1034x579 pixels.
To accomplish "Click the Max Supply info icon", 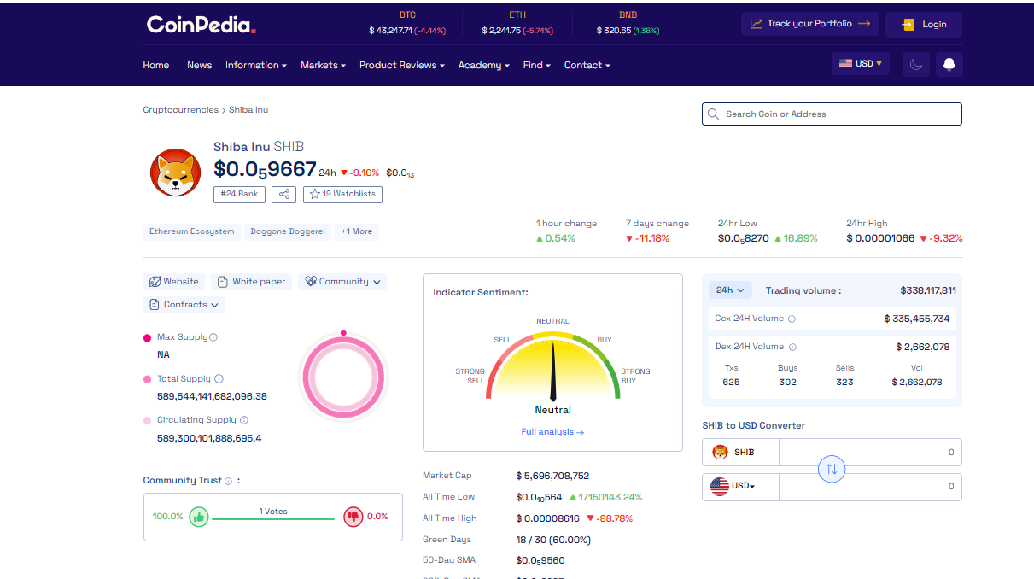I will 213,337.
